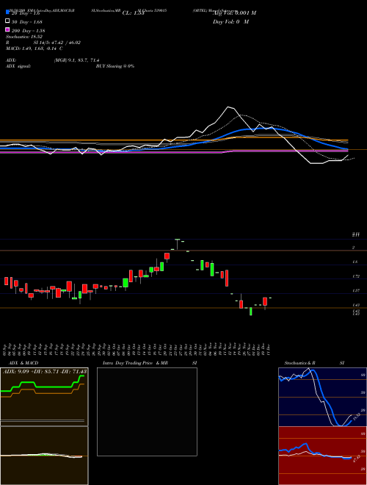Click the white 50 Day legend swatch
This screenshot has width=367, height=485.
coord(7,21)
